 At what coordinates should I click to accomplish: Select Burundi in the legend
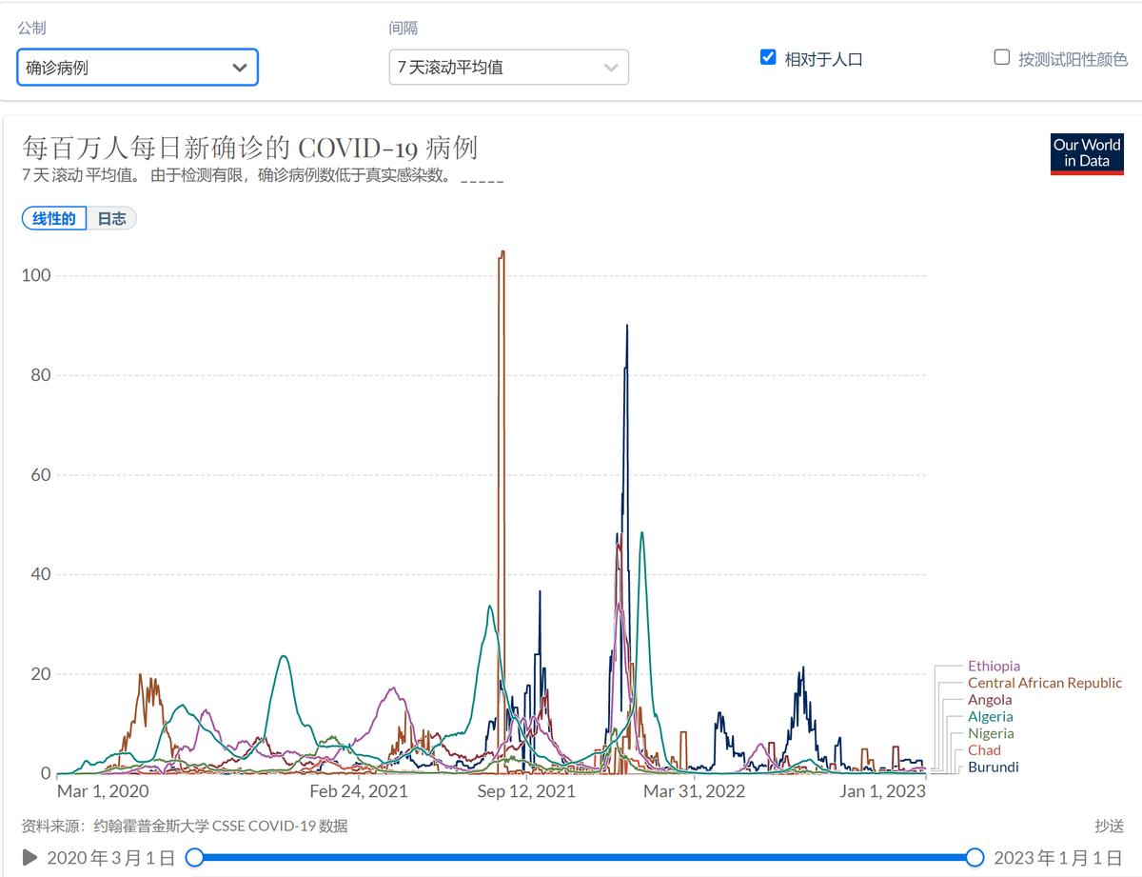coord(993,767)
